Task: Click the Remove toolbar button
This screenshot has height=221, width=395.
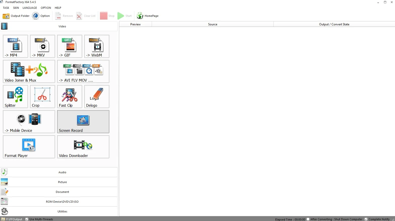Action: (x=64, y=16)
